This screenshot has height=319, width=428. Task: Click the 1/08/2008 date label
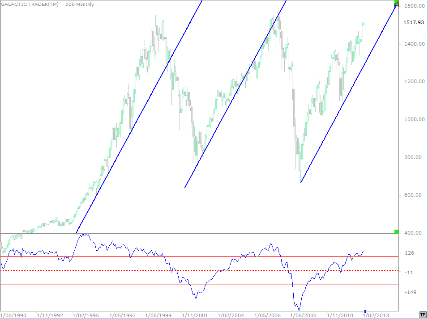point(304,315)
